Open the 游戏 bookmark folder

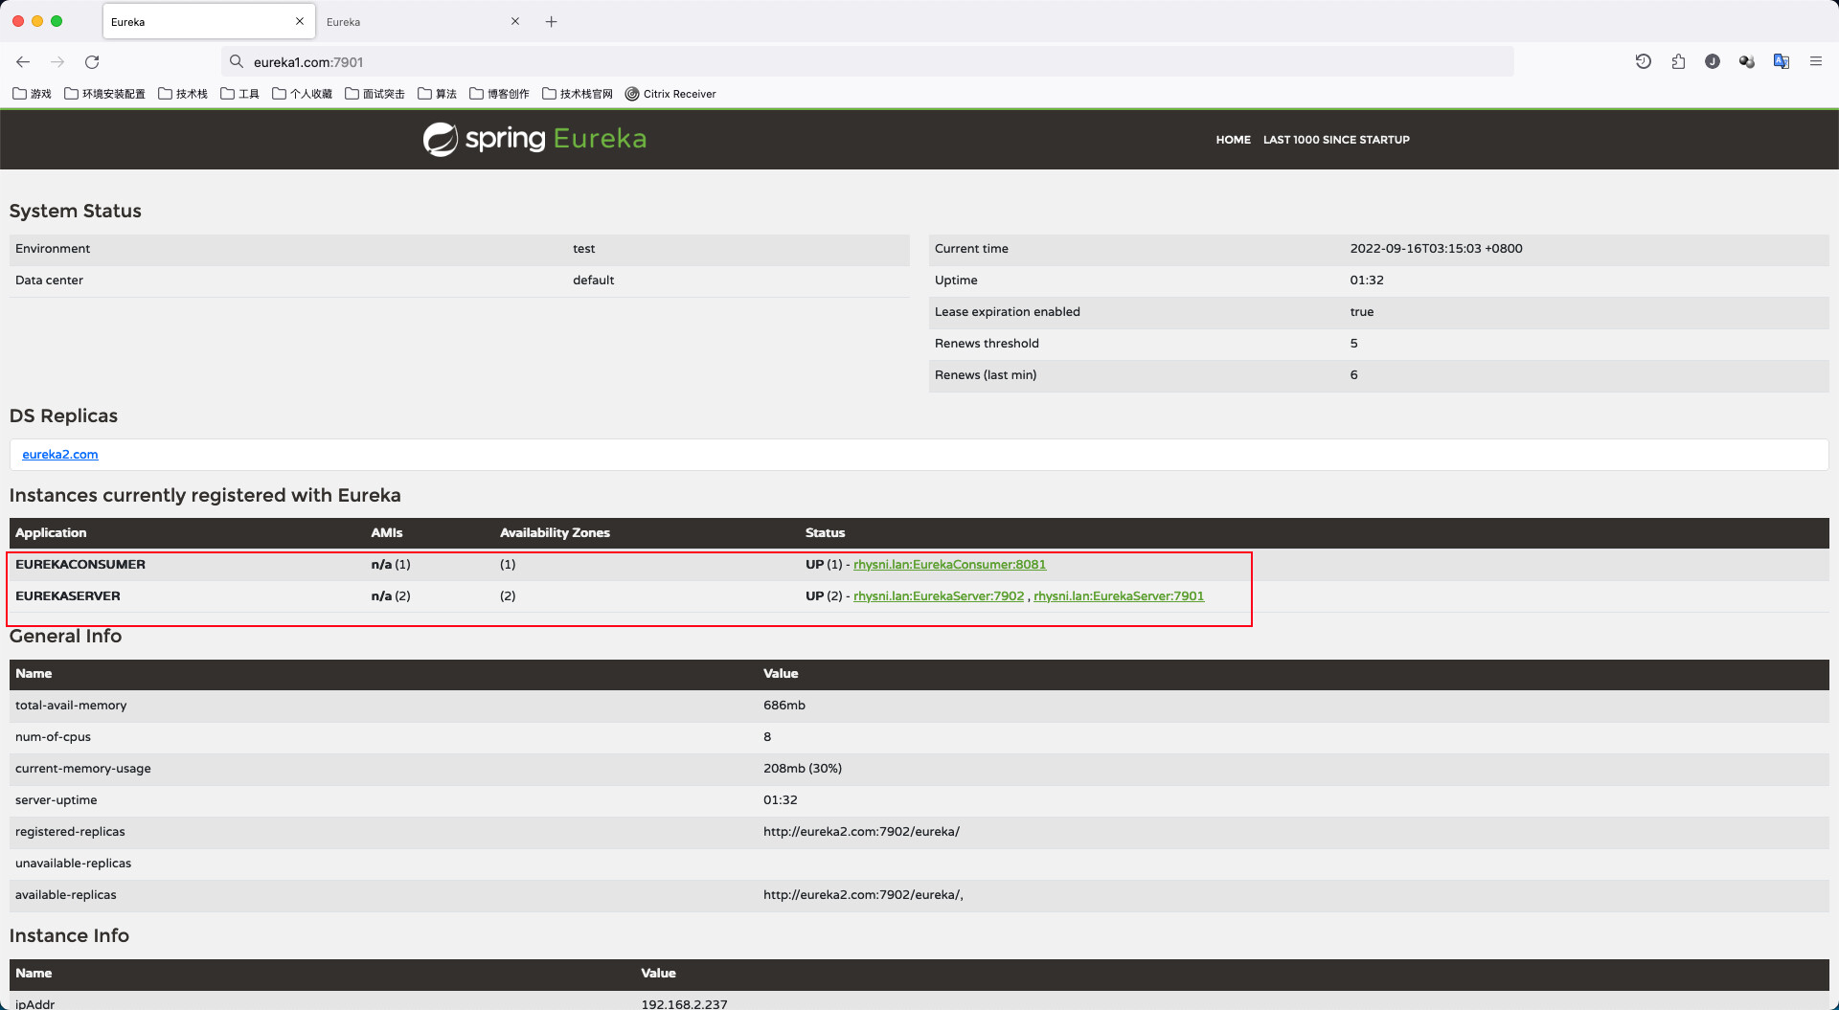pos(32,94)
